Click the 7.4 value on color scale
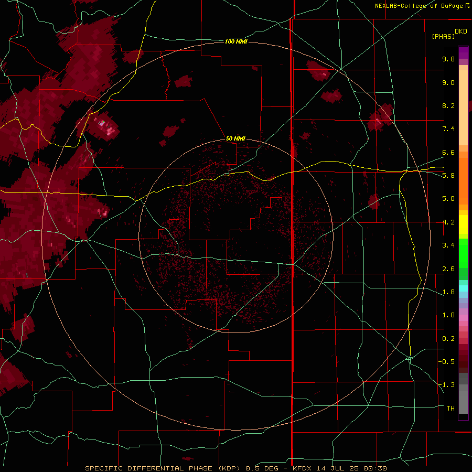The height and width of the screenshot is (472, 472). point(448,129)
